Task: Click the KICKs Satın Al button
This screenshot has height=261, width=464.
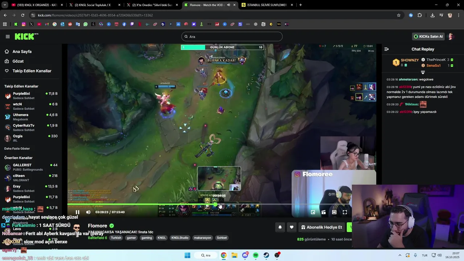Action: pyautogui.click(x=428, y=37)
